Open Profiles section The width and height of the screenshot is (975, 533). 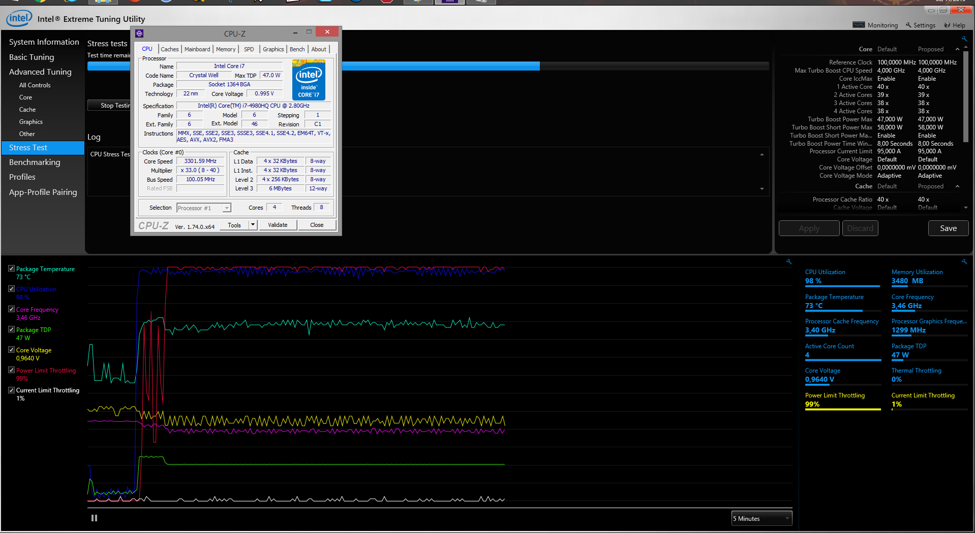[22, 177]
